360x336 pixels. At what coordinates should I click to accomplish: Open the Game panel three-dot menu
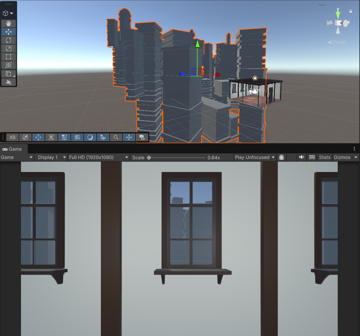(354, 149)
